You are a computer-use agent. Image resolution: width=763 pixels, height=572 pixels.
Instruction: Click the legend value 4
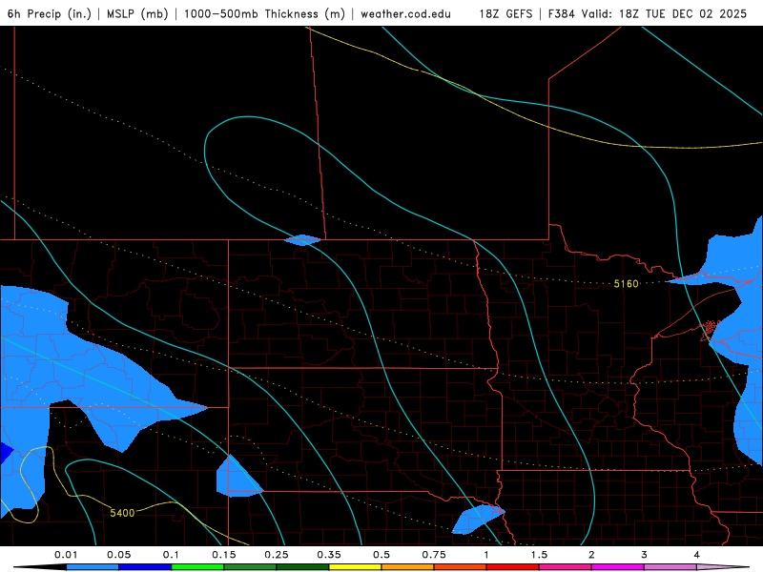click(x=697, y=555)
